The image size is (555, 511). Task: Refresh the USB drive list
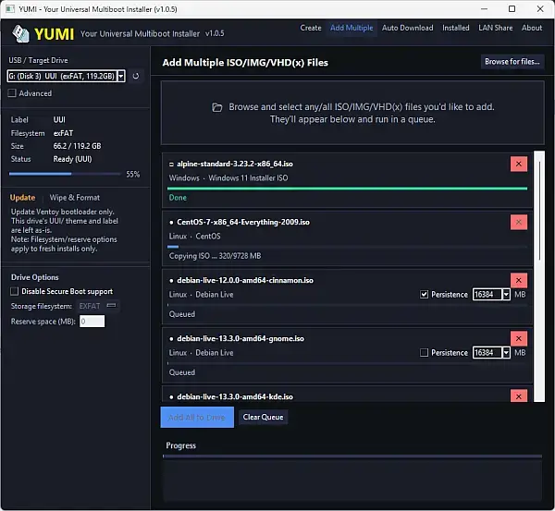(x=136, y=76)
